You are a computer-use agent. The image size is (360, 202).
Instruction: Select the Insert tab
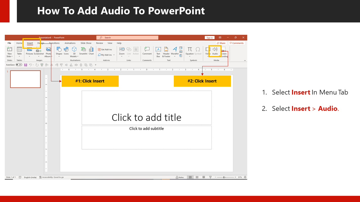pos(30,43)
